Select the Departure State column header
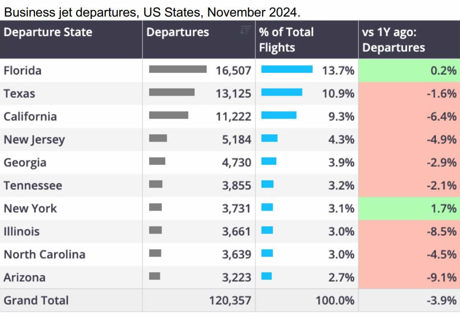Viewport: 460px width, 313px height. pyautogui.click(x=48, y=32)
